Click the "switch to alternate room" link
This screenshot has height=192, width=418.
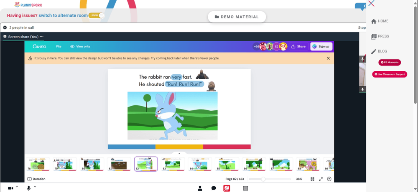coord(63,15)
